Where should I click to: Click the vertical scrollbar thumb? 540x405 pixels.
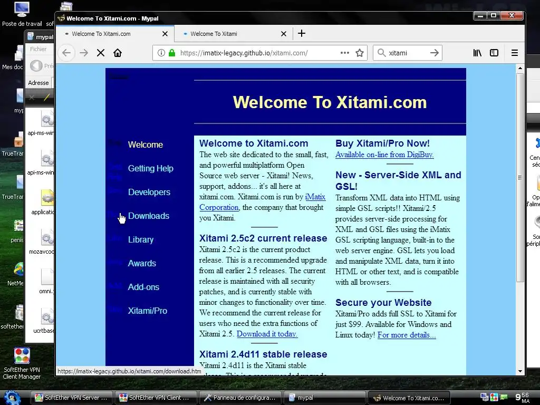point(520,177)
